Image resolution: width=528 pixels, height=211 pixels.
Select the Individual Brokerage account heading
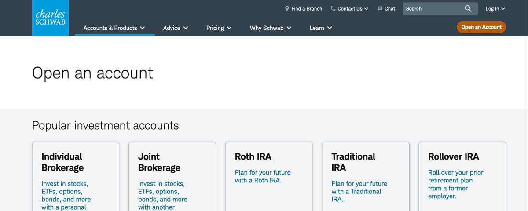[62, 162]
